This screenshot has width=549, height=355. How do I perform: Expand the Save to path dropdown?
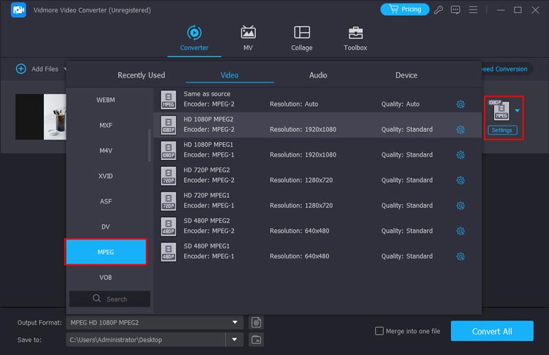[235, 339]
